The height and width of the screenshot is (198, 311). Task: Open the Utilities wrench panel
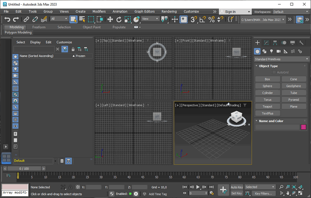[302, 43]
